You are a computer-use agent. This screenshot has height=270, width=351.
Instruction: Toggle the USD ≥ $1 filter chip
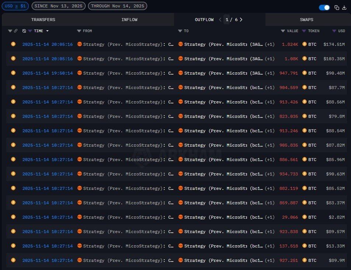pos(15,6)
